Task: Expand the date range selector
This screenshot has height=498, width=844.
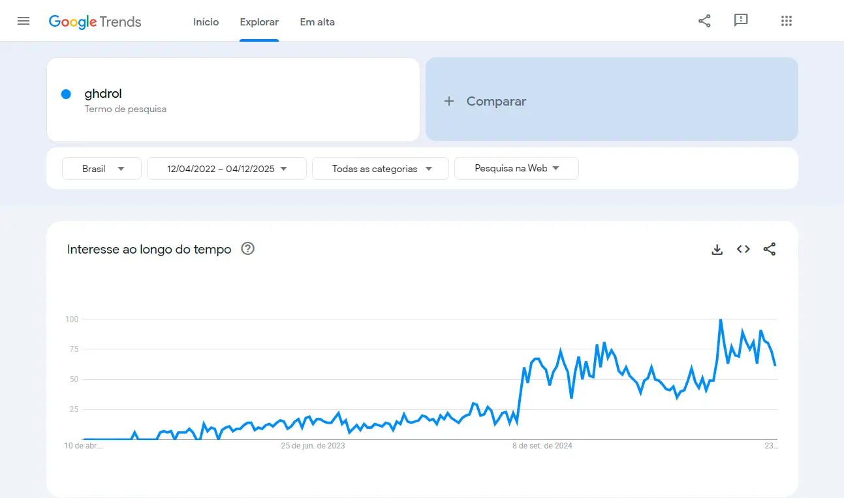Action: point(227,168)
